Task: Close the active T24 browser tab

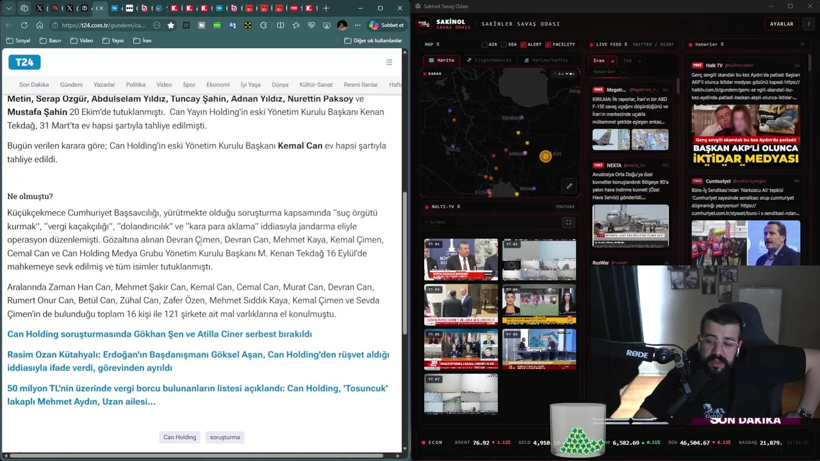Action: click(101, 8)
